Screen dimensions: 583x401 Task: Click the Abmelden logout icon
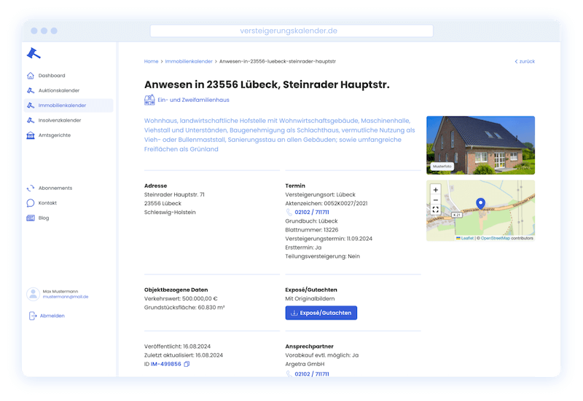(x=33, y=316)
